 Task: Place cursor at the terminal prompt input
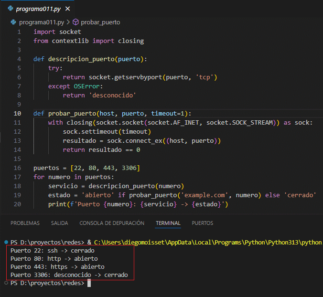pos(89,283)
